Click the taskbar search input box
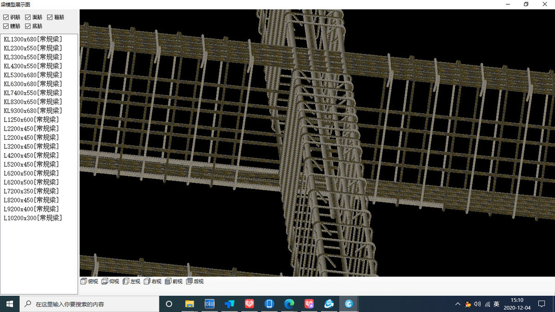Image resolution: width=555 pixels, height=312 pixels. pos(89,304)
